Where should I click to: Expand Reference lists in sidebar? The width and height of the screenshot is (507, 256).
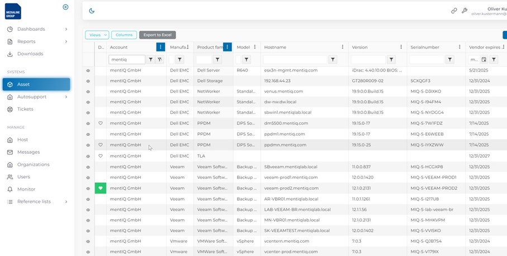[66, 202]
